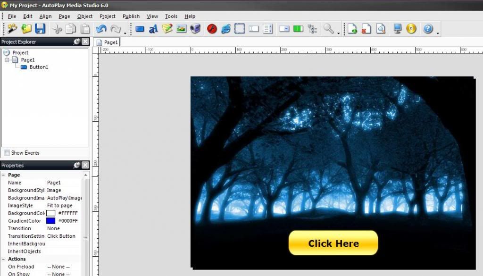483x276 pixels.
Task: Click the yellow Click Here button
Action: click(x=333, y=243)
